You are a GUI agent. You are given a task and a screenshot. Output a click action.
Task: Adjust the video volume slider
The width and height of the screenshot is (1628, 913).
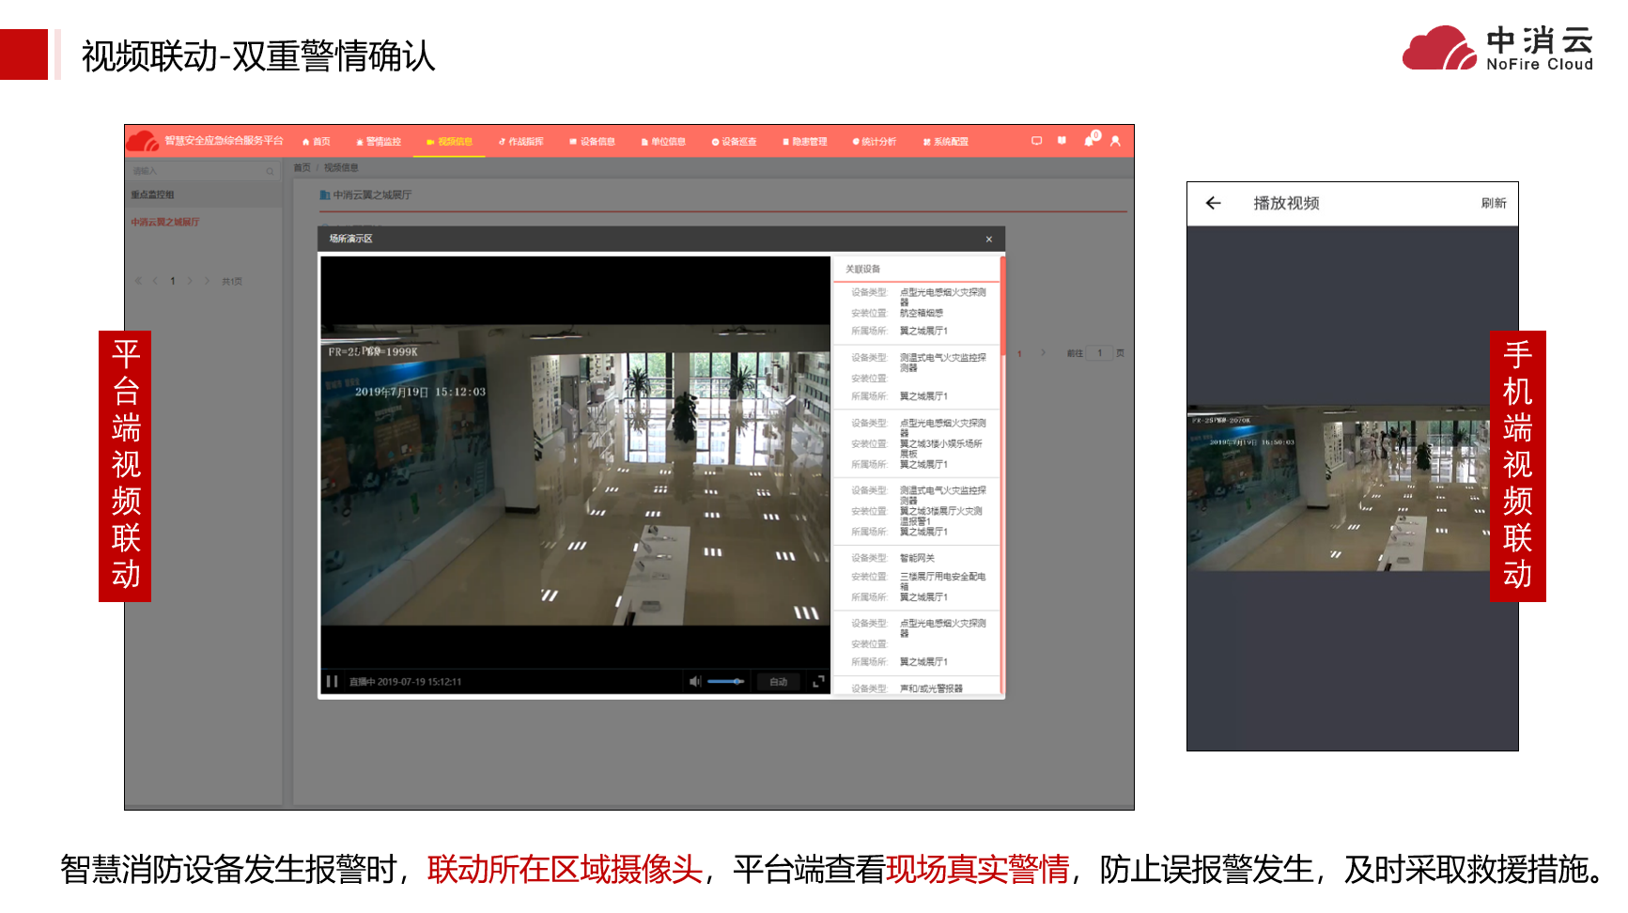click(x=725, y=681)
